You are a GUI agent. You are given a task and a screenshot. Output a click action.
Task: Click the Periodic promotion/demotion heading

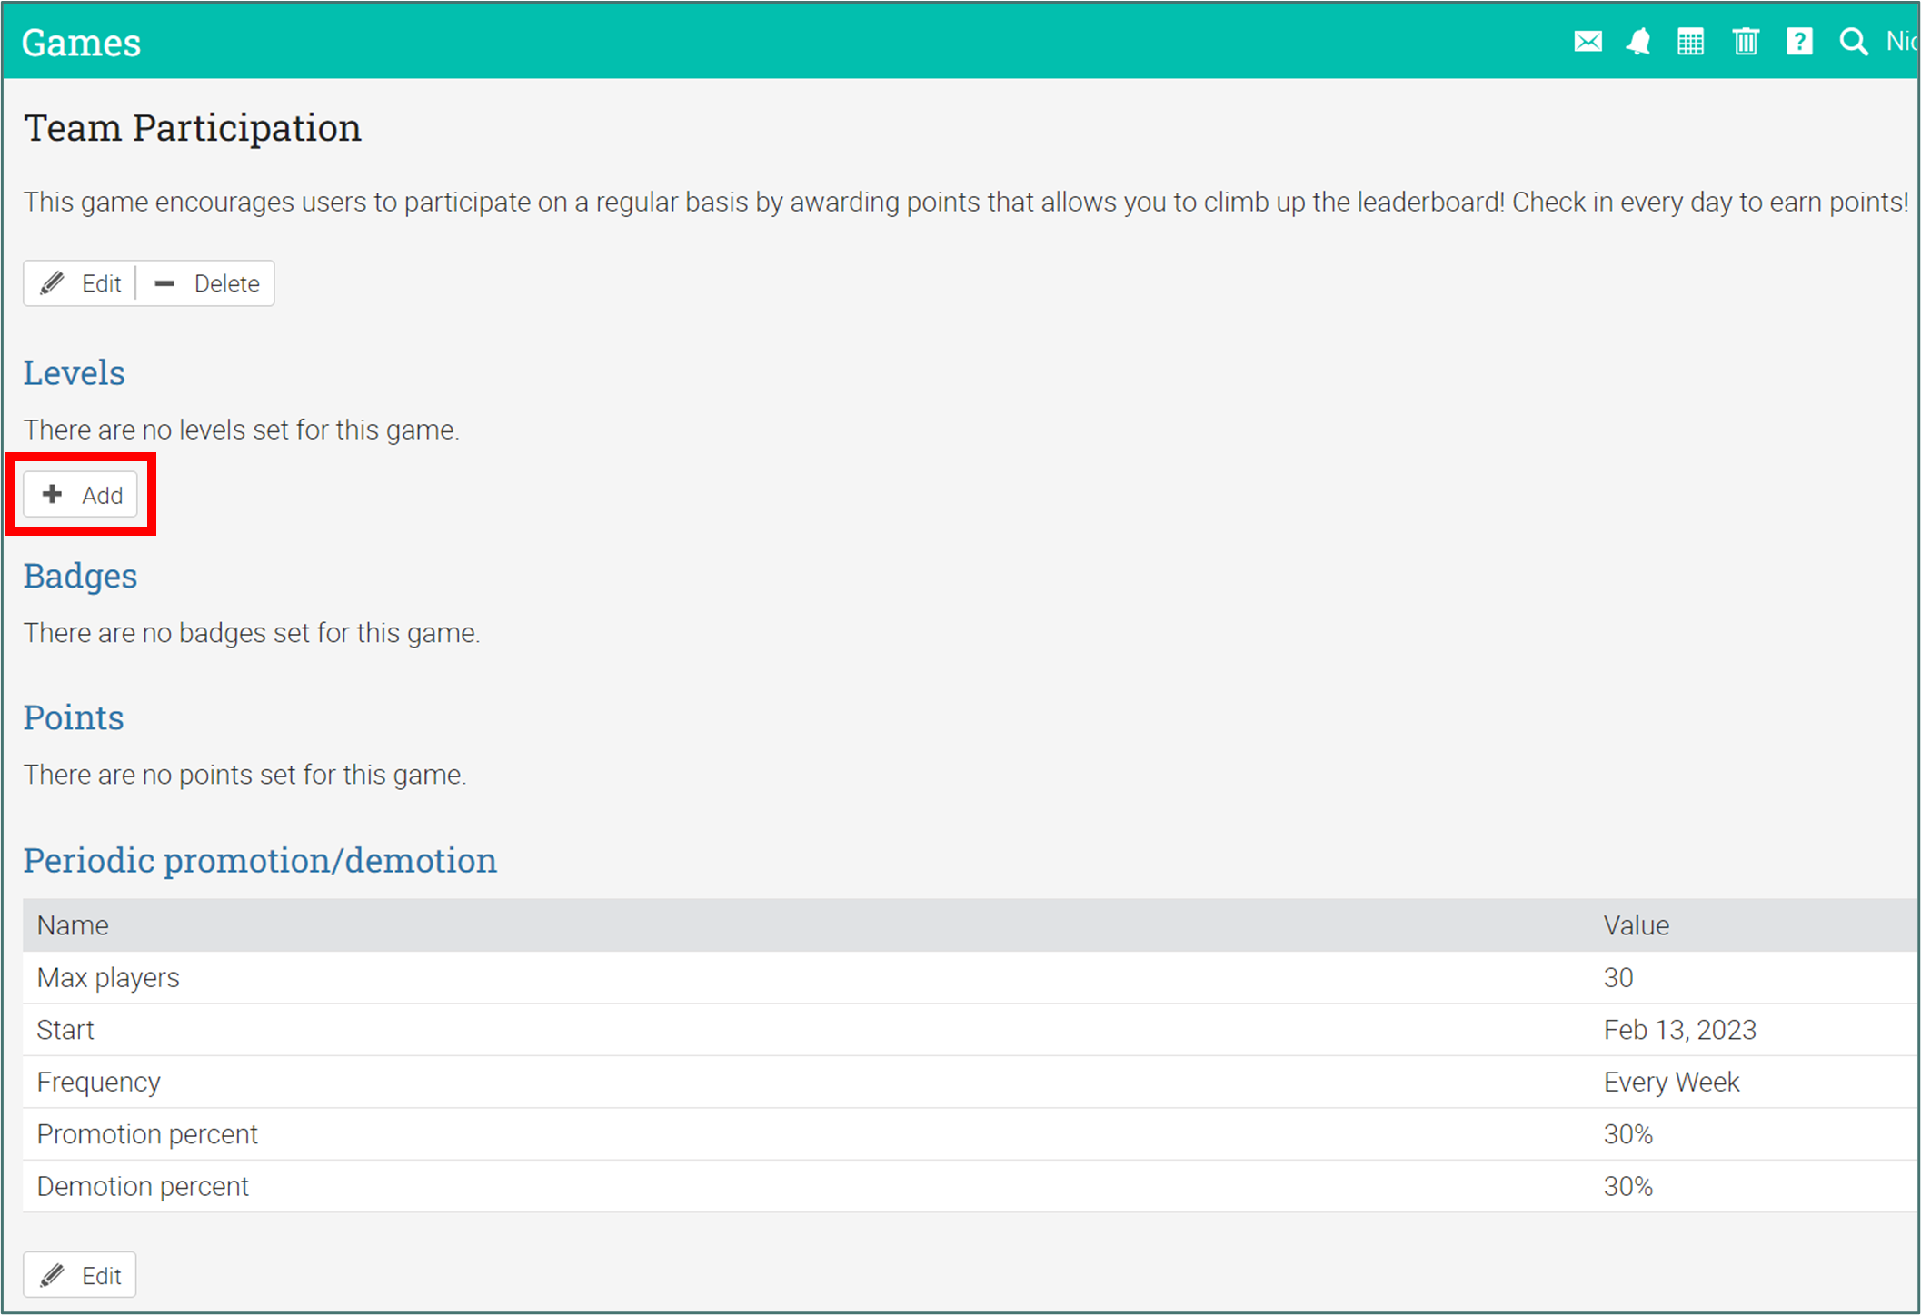point(260,860)
